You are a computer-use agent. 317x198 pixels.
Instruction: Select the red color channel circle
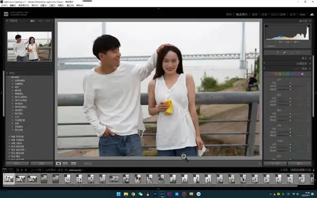click(x=272, y=74)
